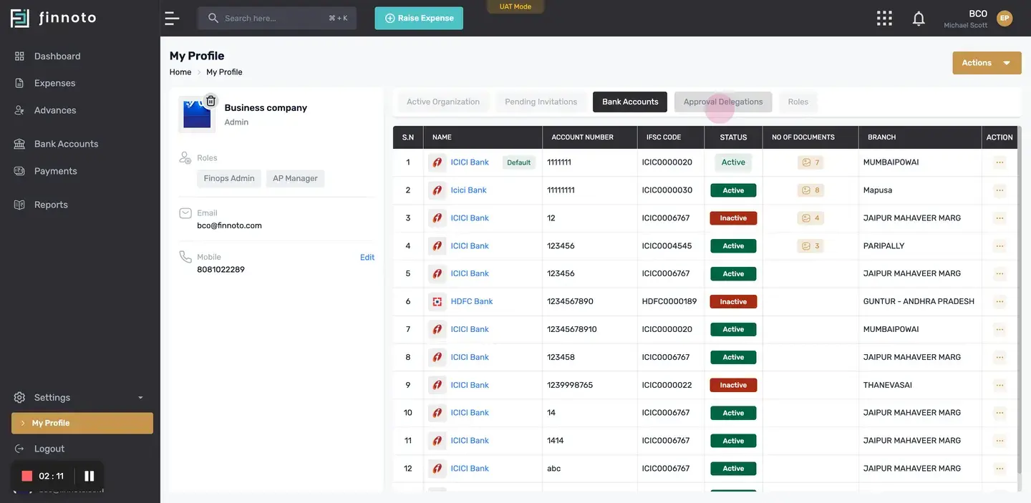Open Advances in the sidebar
This screenshot has height=503, width=1031.
[x=55, y=110]
